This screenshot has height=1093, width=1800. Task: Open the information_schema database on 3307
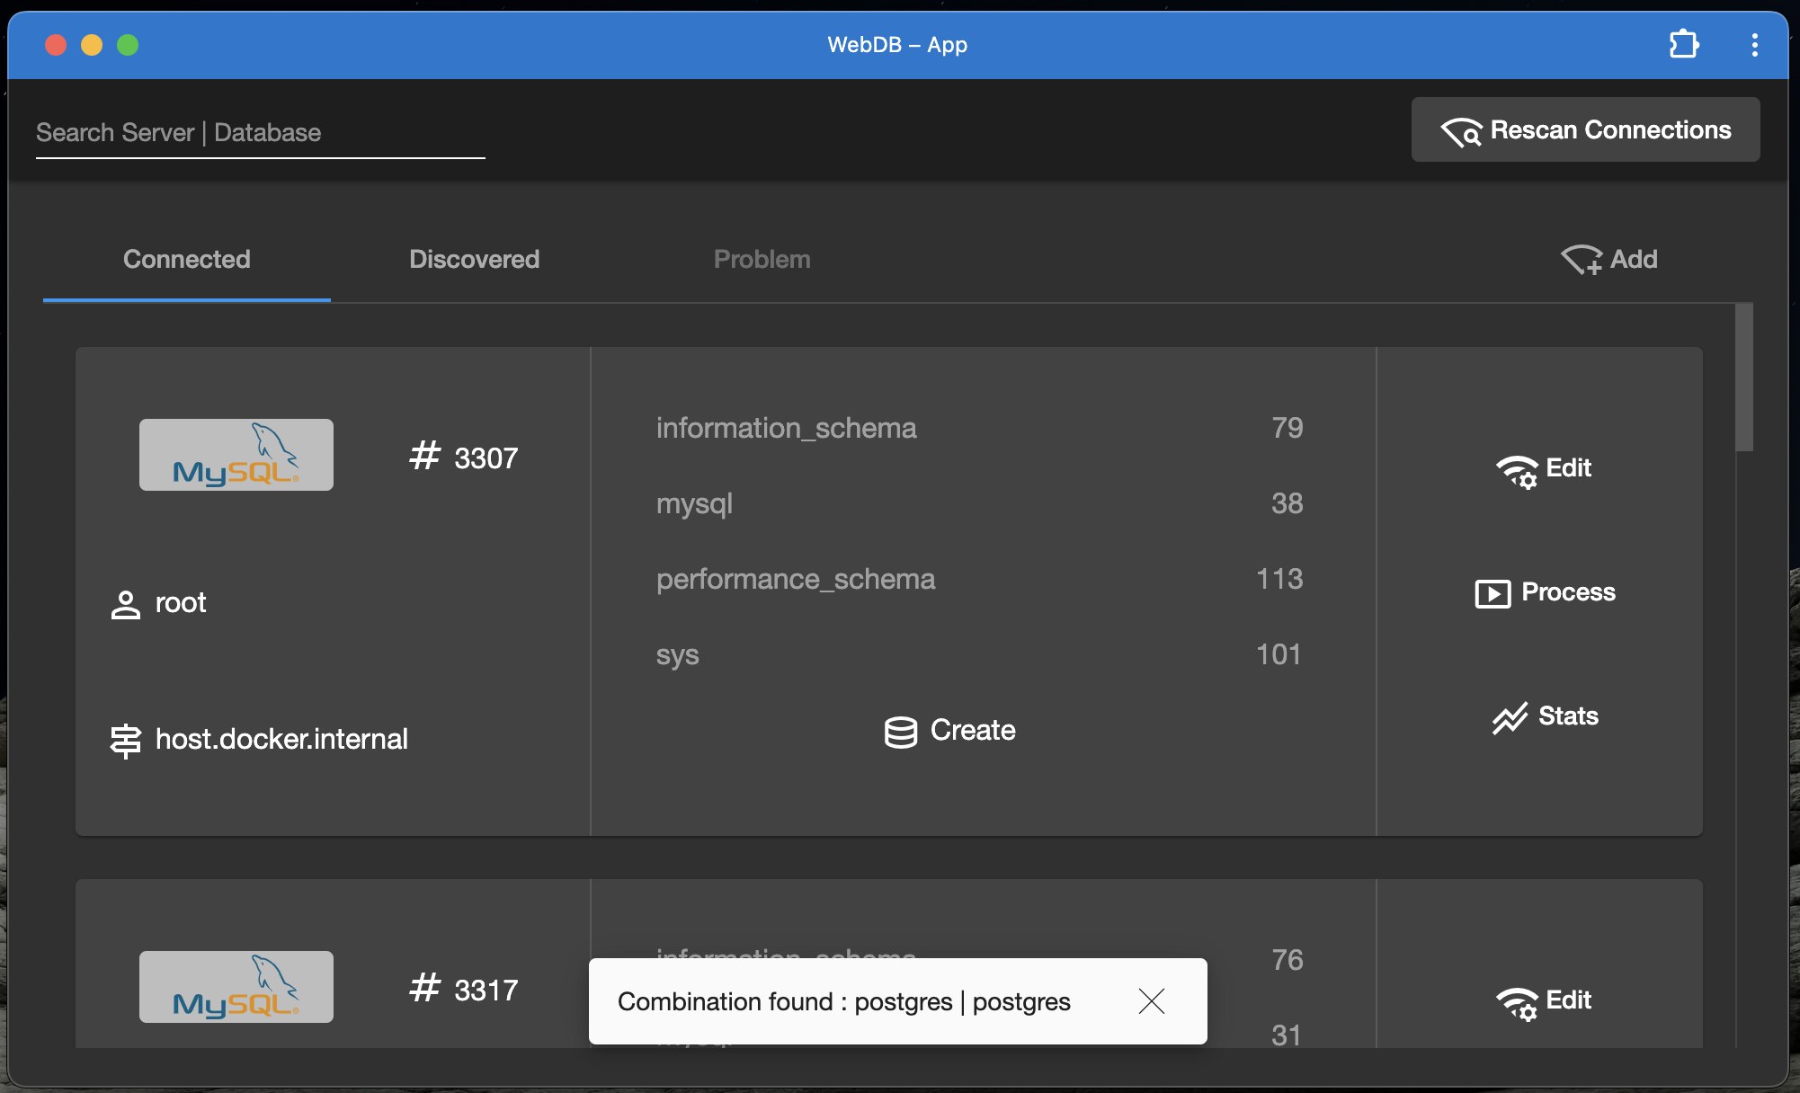979,428
